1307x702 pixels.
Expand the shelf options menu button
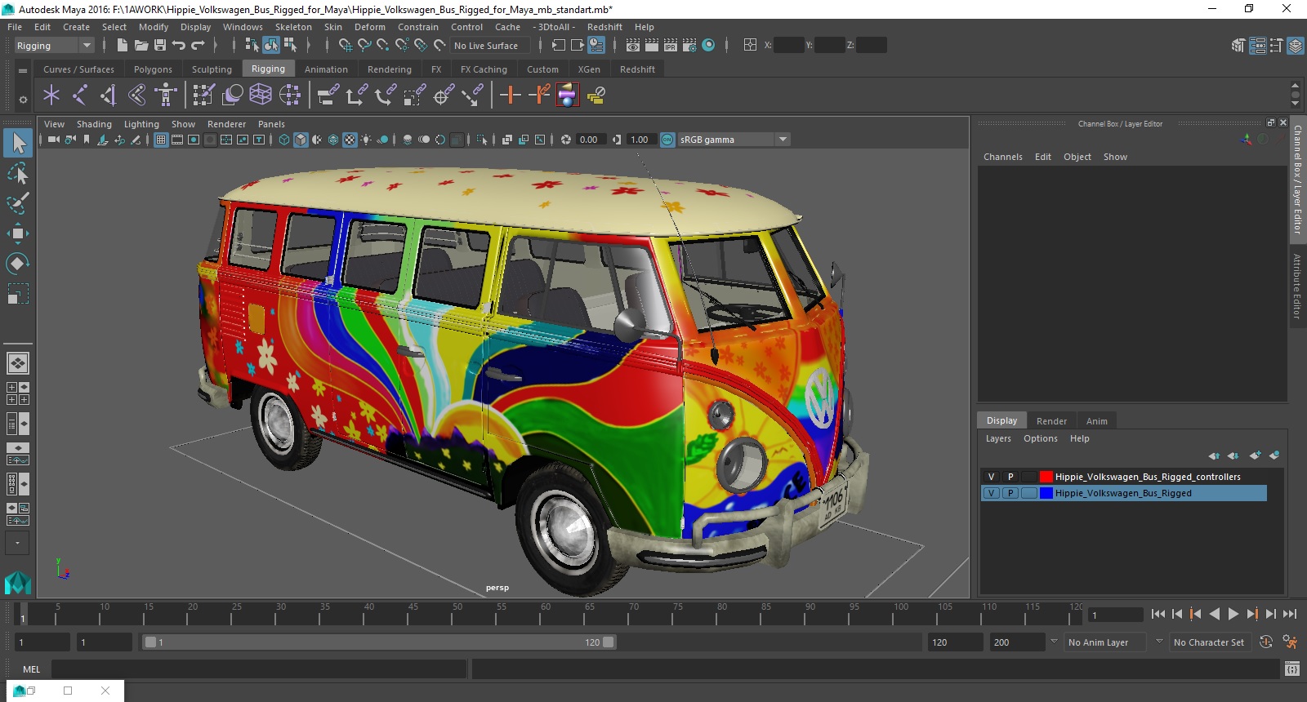point(23,71)
